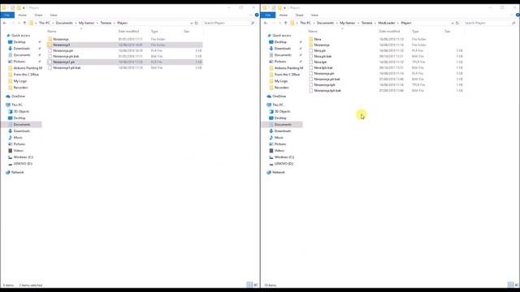Click the up arrow in the Terraria Players window
This screenshot has height=292, width=520.
pyautogui.click(x=24, y=23)
